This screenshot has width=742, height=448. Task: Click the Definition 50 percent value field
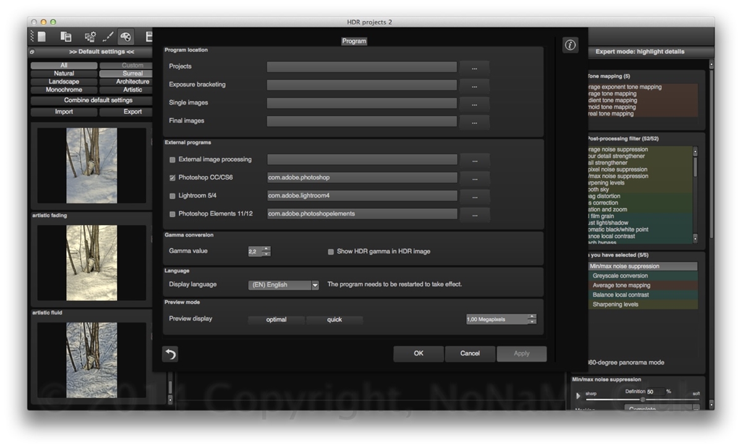tap(656, 392)
